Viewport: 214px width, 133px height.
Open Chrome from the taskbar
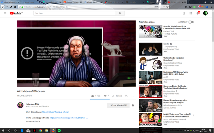pos(40,131)
